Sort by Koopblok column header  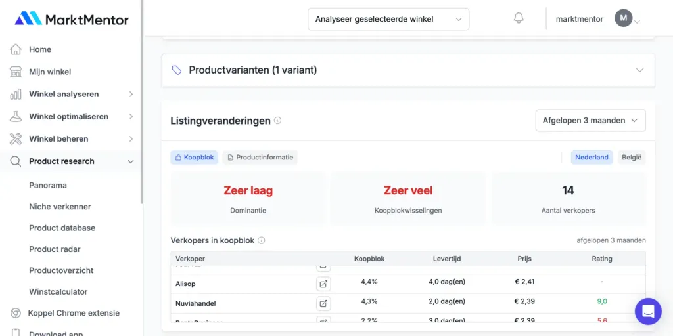click(369, 259)
